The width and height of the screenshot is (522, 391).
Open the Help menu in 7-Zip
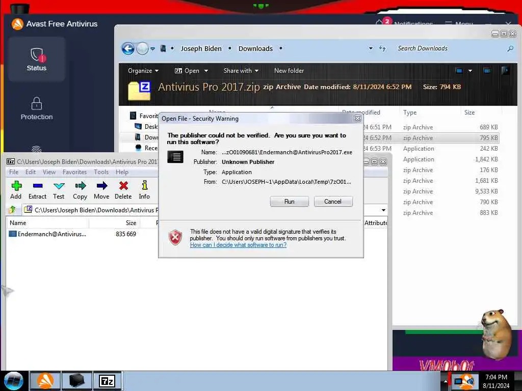click(122, 172)
